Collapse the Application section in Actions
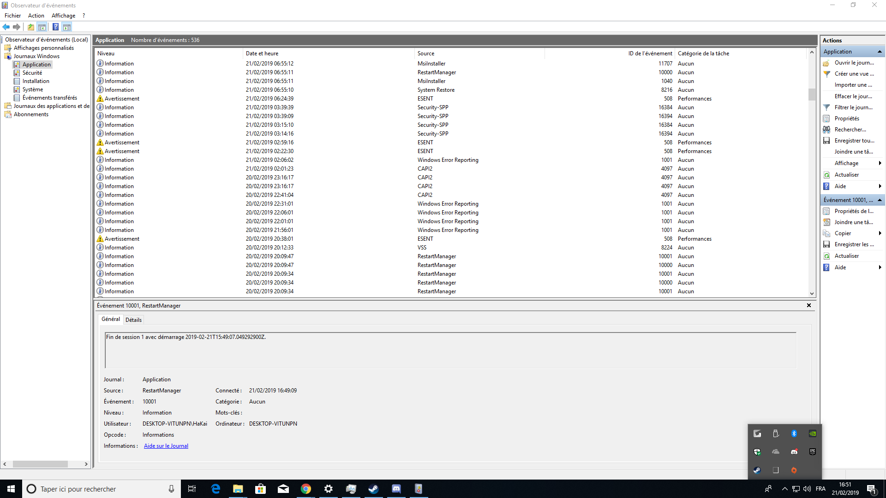 click(x=880, y=52)
